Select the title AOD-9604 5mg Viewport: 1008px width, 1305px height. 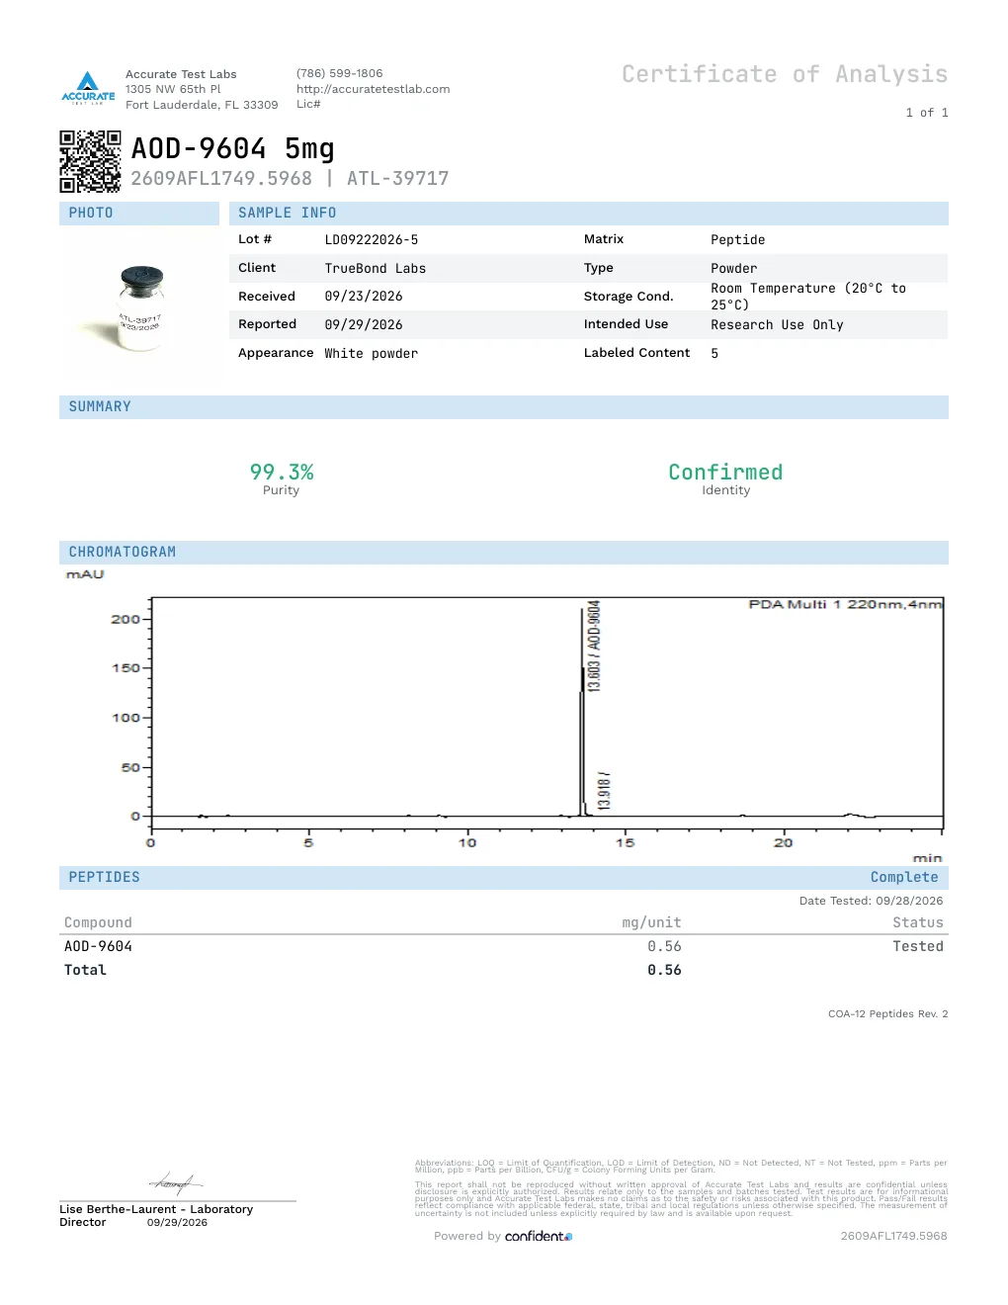point(233,148)
